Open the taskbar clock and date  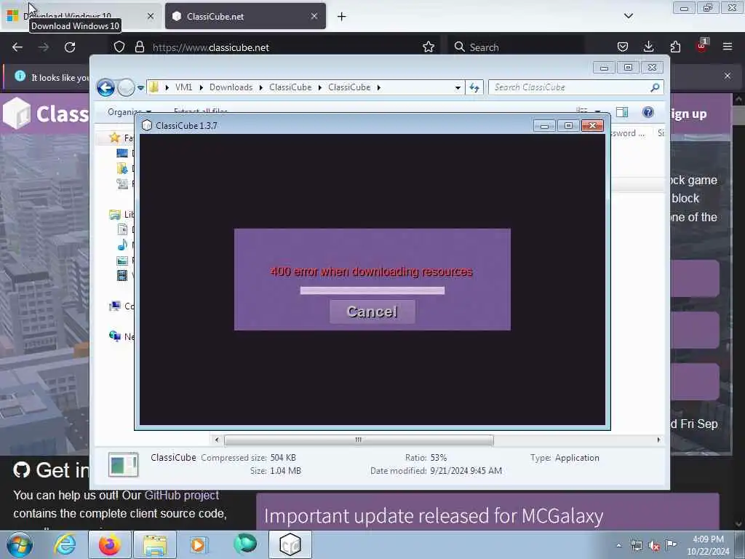pos(708,545)
